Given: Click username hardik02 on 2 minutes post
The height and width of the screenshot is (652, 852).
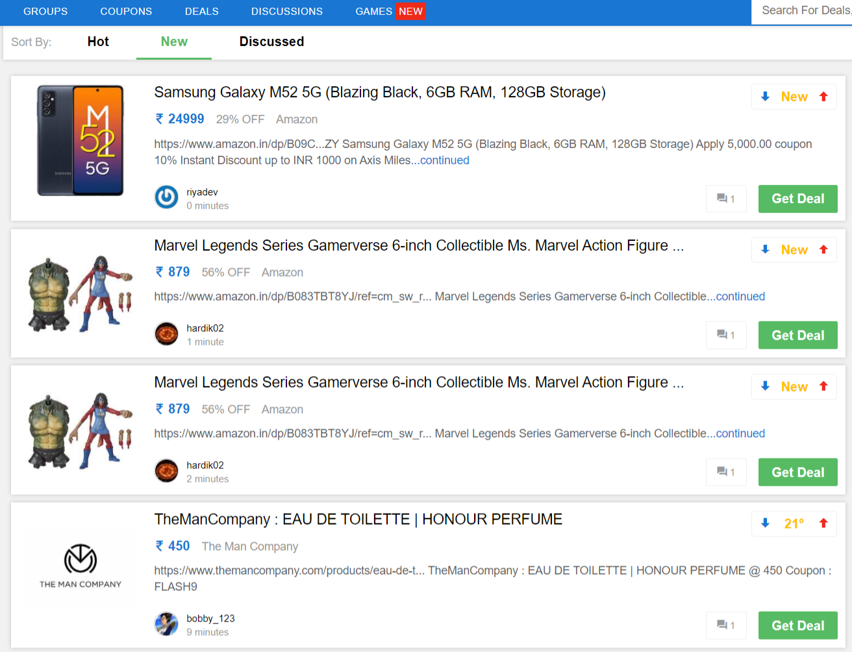Looking at the screenshot, I should pyautogui.click(x=205, y=466).
